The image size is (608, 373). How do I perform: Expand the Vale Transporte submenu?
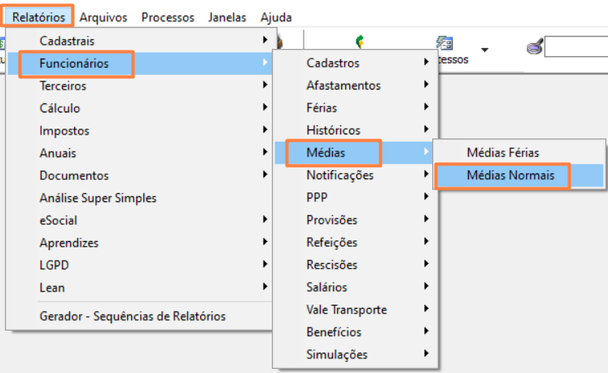(346, 309)
